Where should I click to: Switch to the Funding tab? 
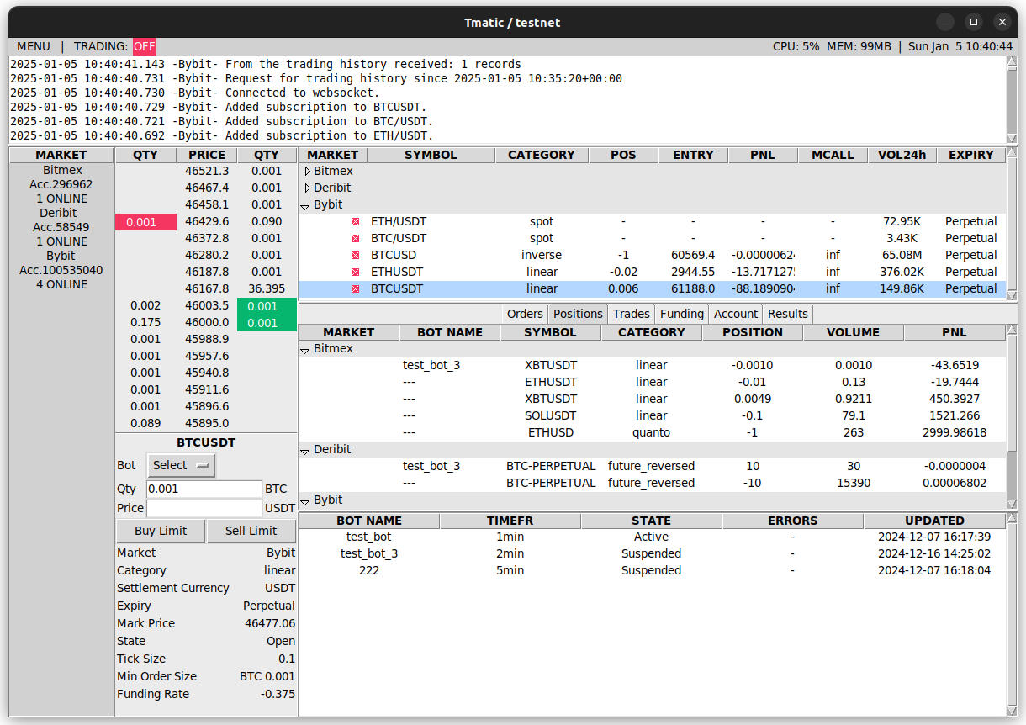coord(681,314)
